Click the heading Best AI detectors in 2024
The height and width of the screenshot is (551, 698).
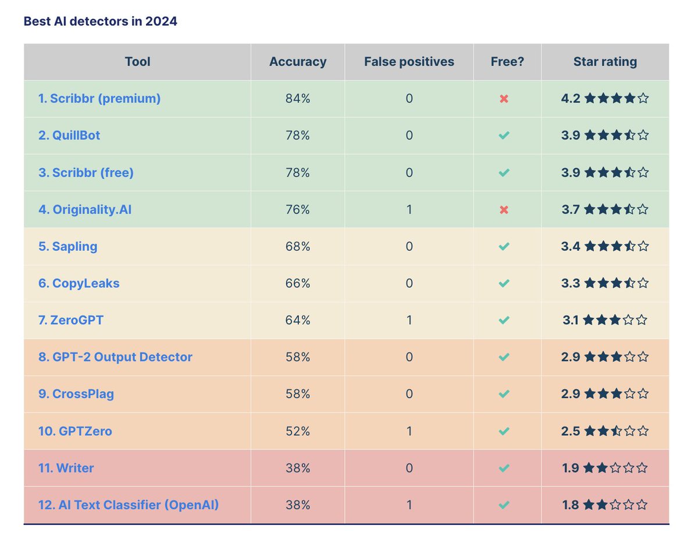tap(99, 22)
